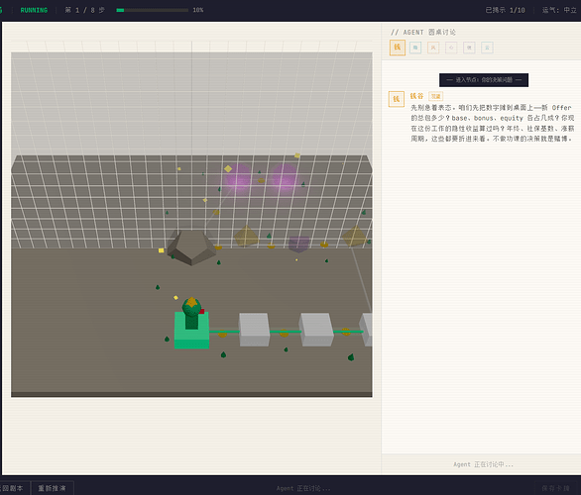581x495 pixels.
Task: Click the 10% progress value
Action: click(198, 10)
